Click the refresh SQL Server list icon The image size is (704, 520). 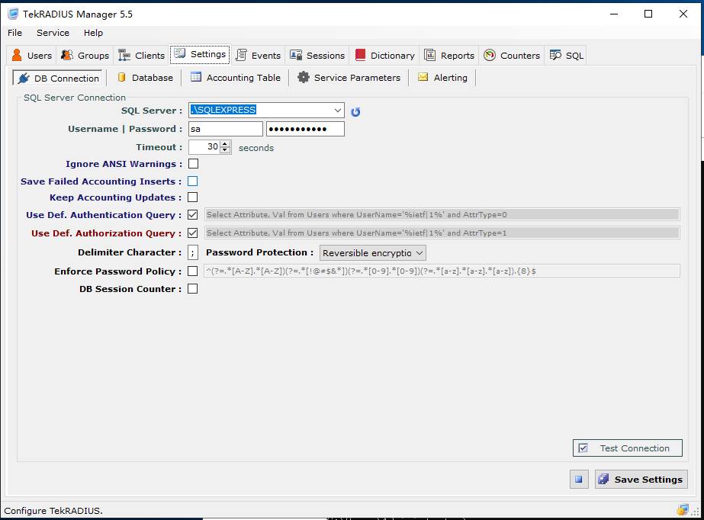point(355,112)
